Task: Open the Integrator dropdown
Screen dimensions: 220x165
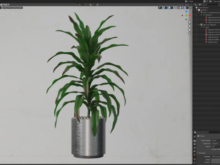Action: [216, 157]
